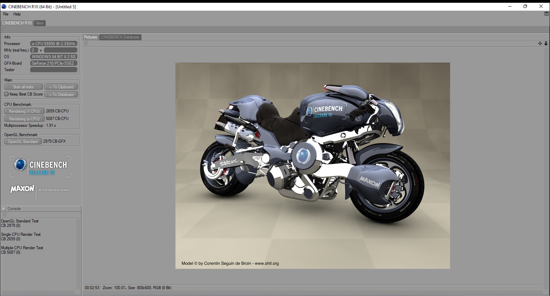Click the To Clipboard button
Screen dimensions: 550x296
61,87
